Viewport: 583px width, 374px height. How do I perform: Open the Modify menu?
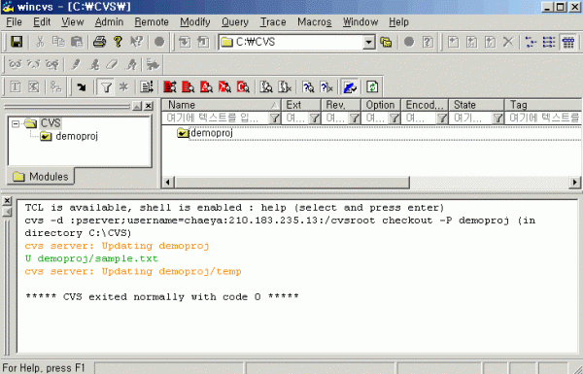point(195,22)
